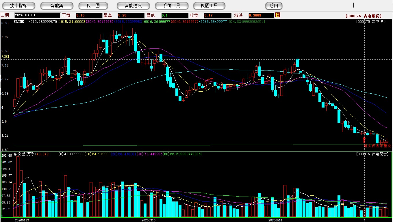This screenshot has width=393, height=222.
Task: Open the 视 图 menu button
Action: tap(93, 5)
